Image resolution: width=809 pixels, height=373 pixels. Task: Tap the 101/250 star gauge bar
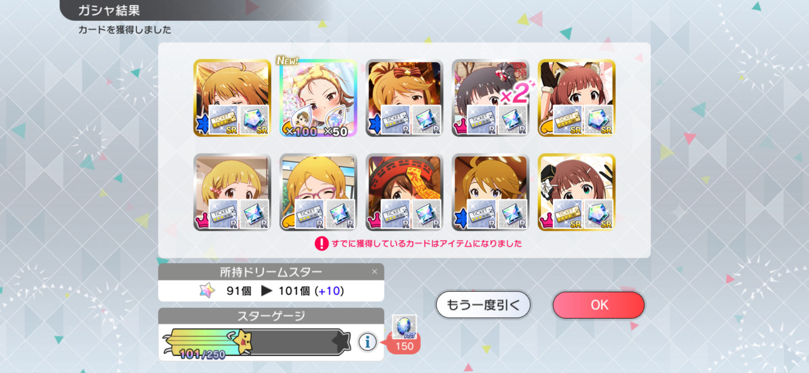tap(257, 342)
